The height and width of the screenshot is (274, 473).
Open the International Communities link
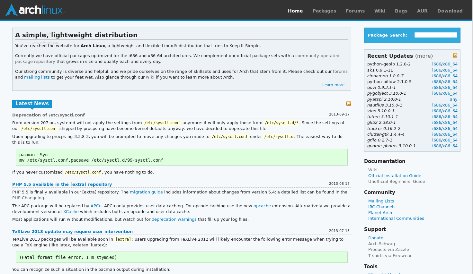(x=396, y=218)
